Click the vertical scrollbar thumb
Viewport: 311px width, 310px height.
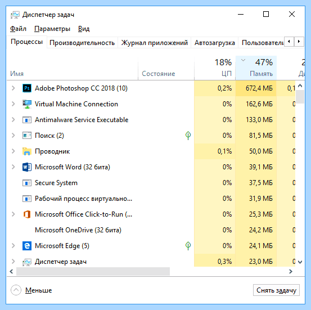tap(300, 96)
